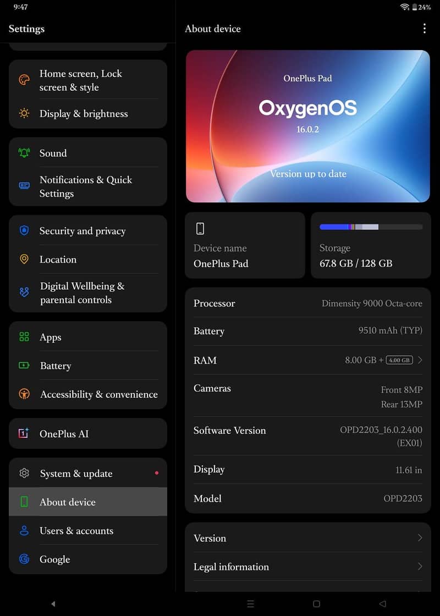440x616 pixels.
Task: Tap the System & update gear icon
Action: 24,473
